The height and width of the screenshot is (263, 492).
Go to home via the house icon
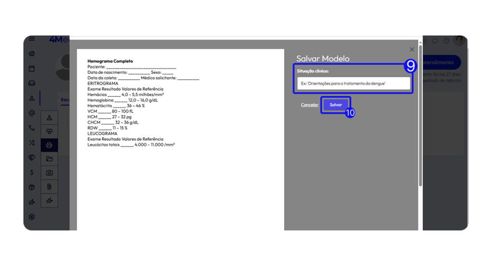point(32,54)
